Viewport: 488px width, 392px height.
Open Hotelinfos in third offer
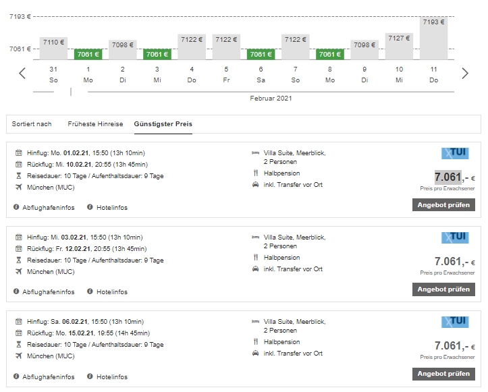tap(111, 376)
